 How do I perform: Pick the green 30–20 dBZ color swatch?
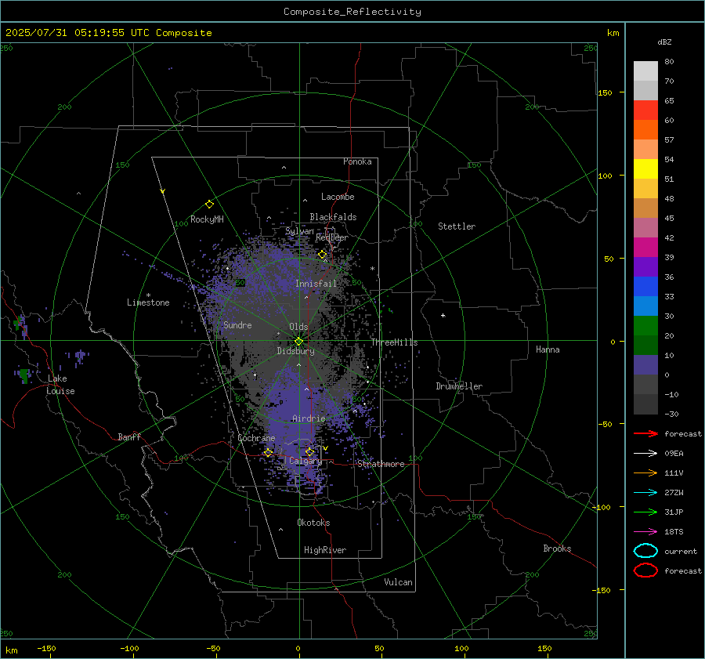[x=645, y=326]
